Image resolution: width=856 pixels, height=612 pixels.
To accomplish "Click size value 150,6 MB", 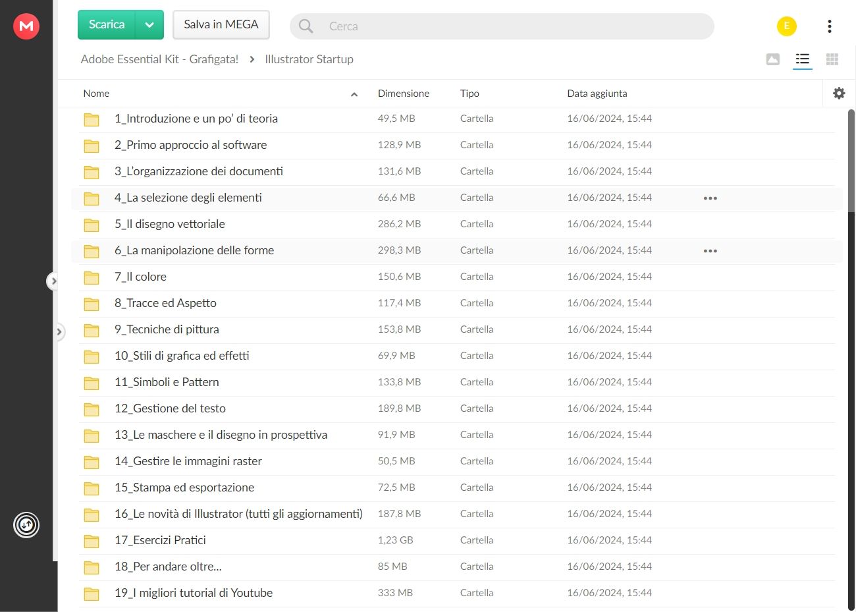I will click(399, 277).
